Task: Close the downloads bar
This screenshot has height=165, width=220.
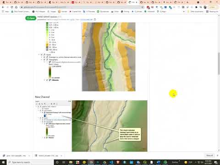Action: 218,155
